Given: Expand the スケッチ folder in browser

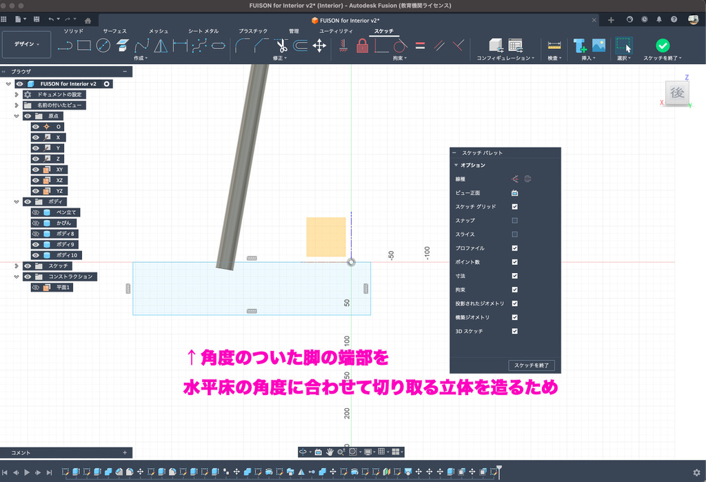Looking at the screenshot, I should point(17,265).
